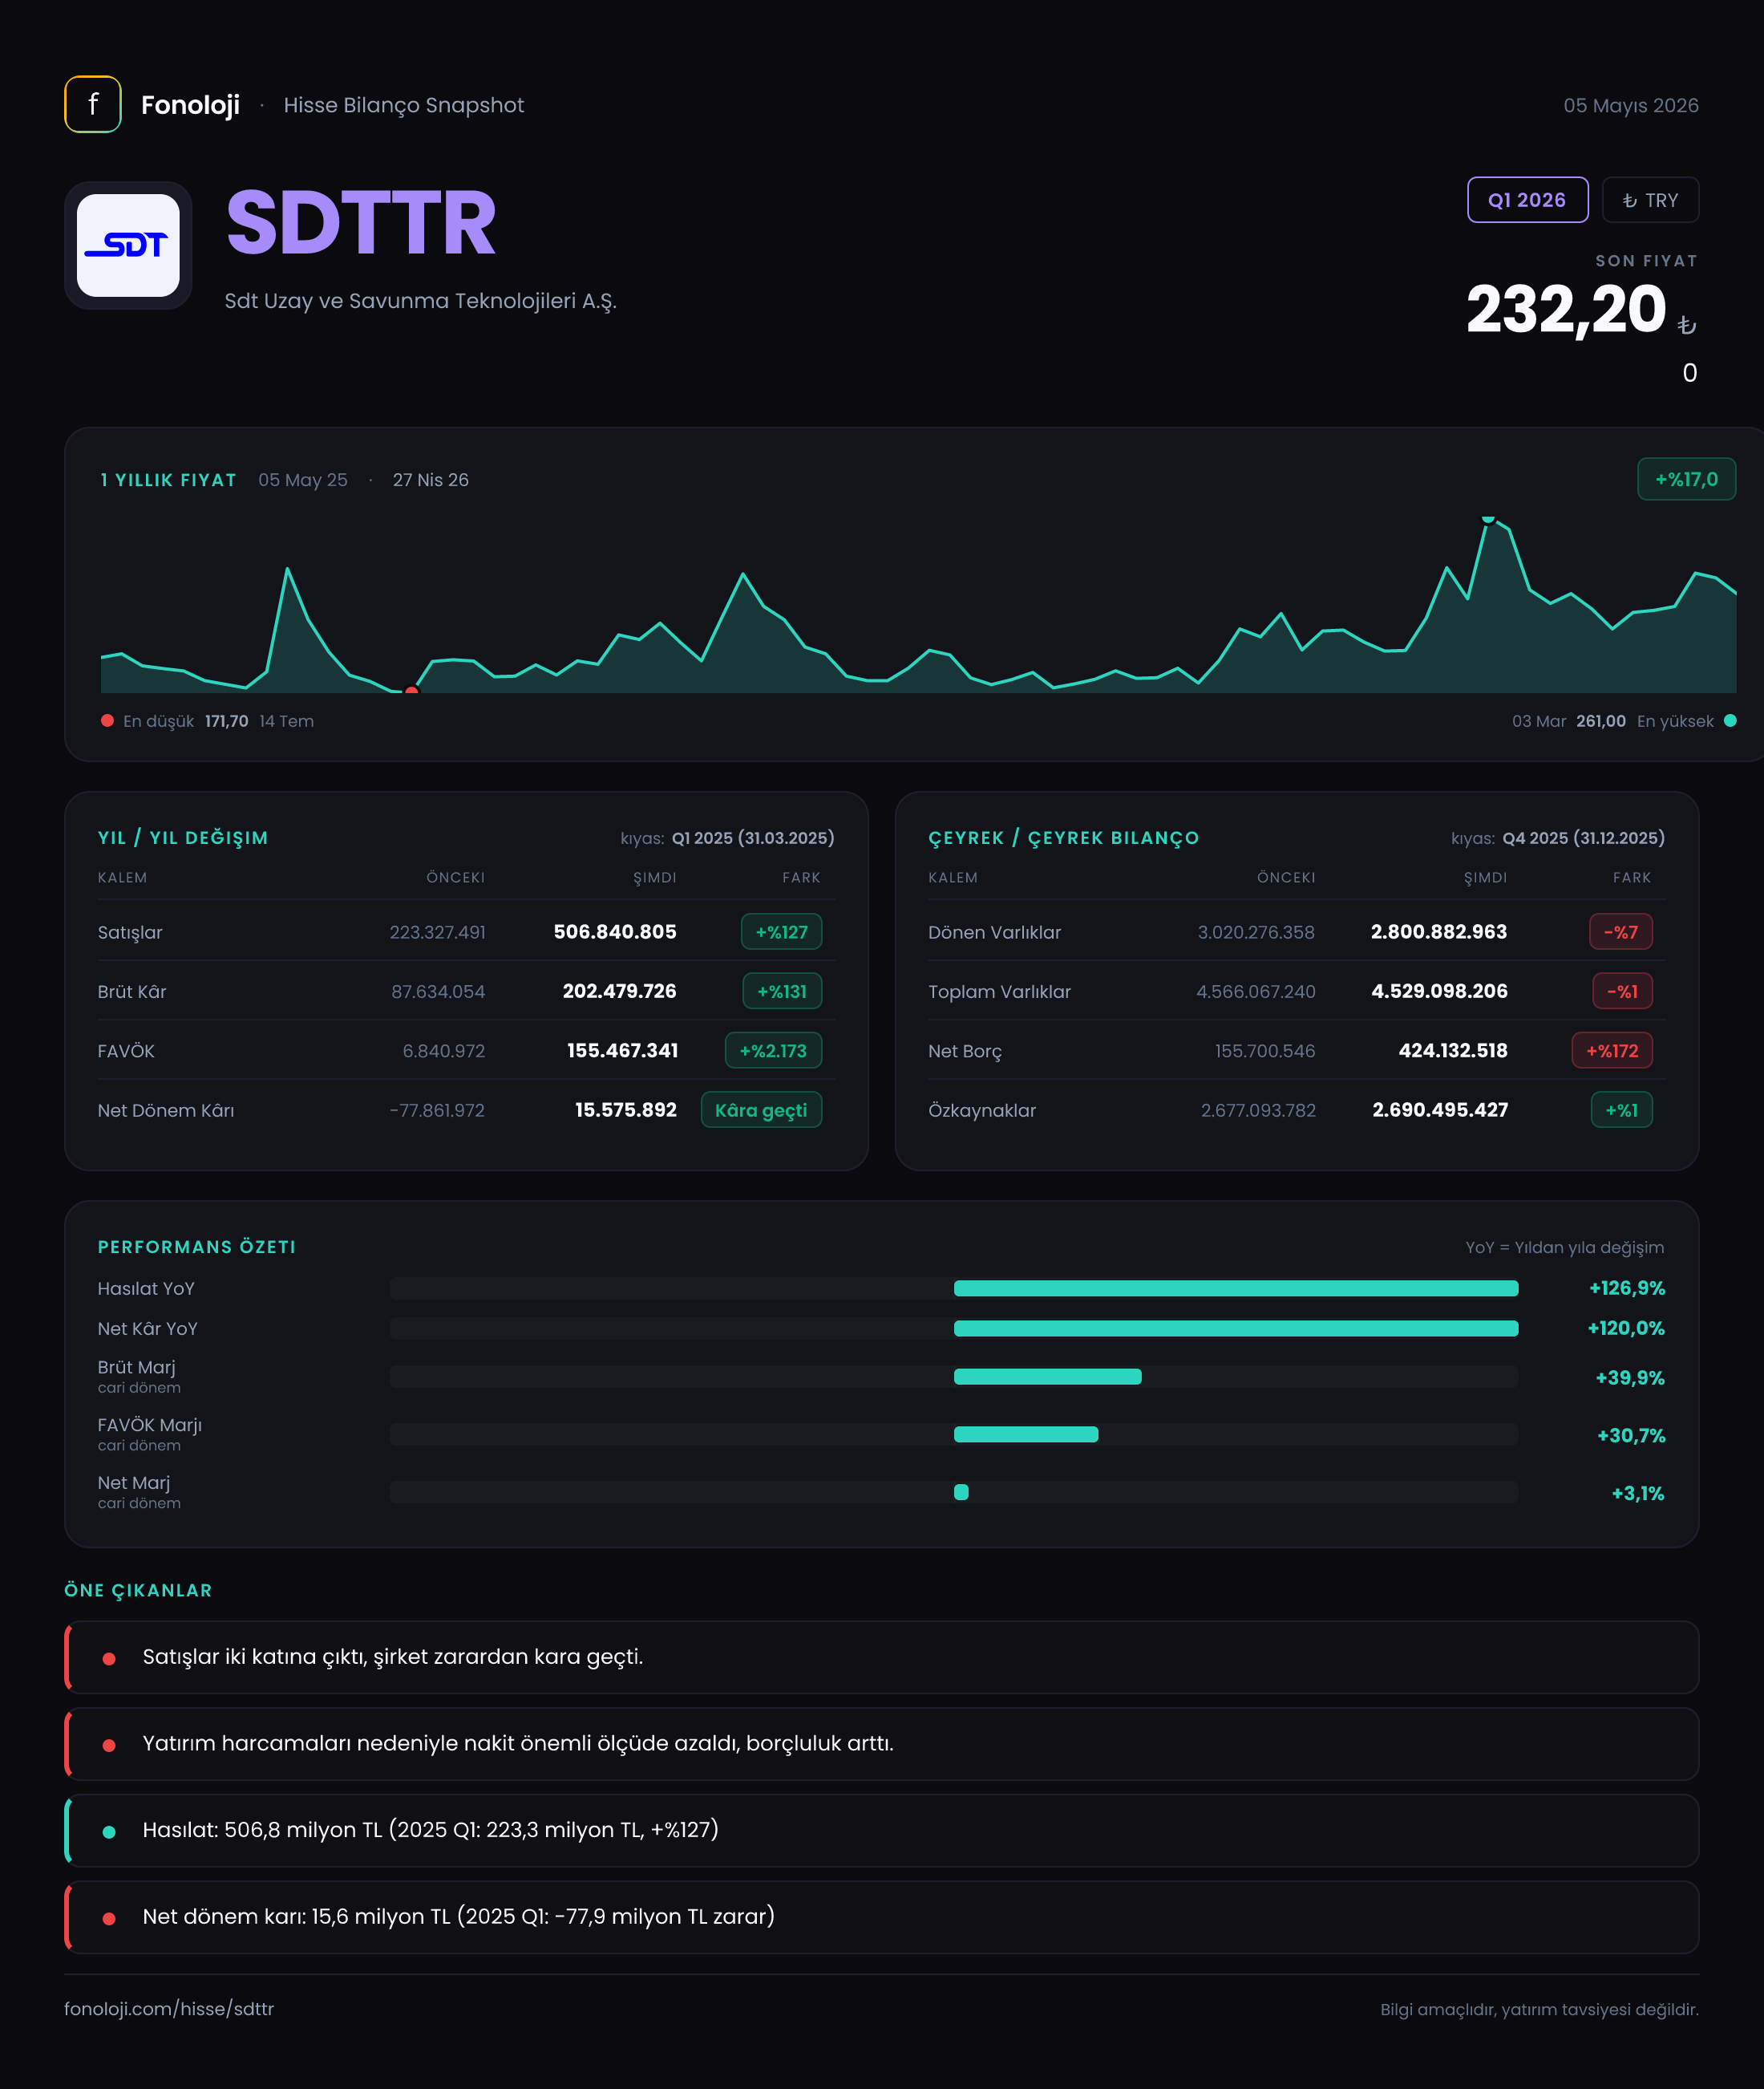Image resolution: width=1764 pixels, height=2089 pixels.
Task: Click the Brüt Kâr +%131 badge
Action: [782, 992]
